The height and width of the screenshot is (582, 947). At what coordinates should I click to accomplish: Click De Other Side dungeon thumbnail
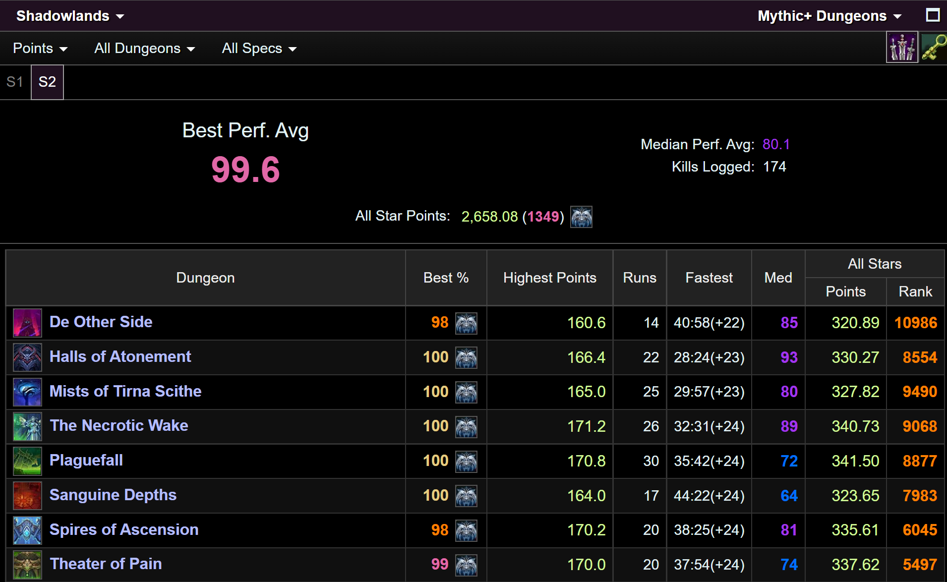27,323
